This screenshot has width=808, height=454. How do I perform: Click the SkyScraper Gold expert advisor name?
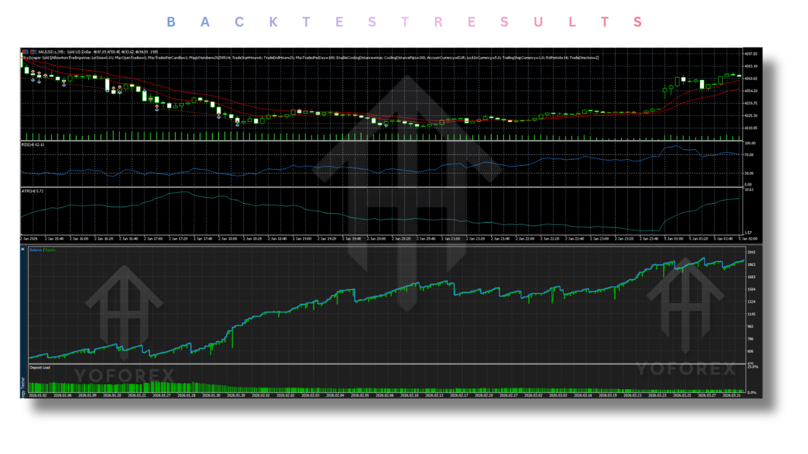point(35,56)
